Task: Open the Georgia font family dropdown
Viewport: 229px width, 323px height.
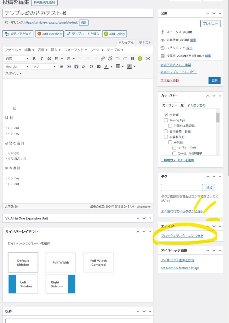Action: point(17,67)
